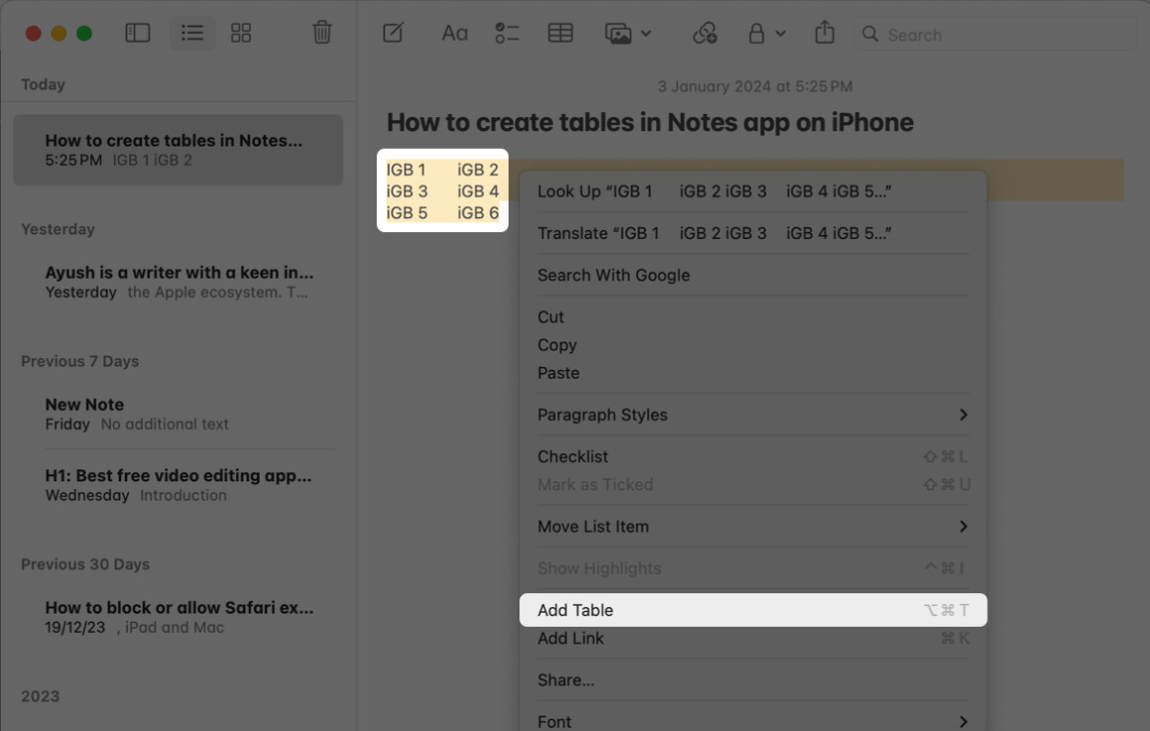This screenshot has width=1150, height=731.
Task: Insert a table using the toolbar icon
Action: 560,33
